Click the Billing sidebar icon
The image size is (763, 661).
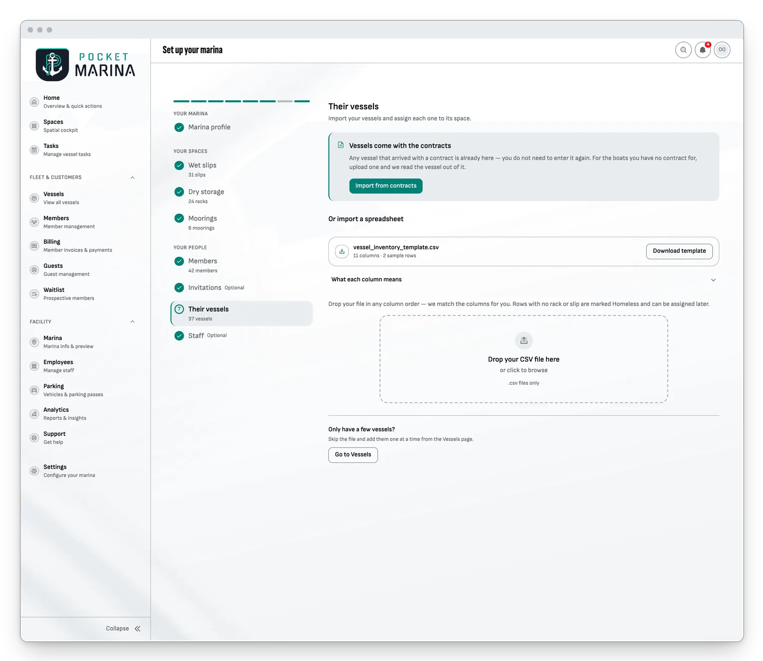coord(34,246)
